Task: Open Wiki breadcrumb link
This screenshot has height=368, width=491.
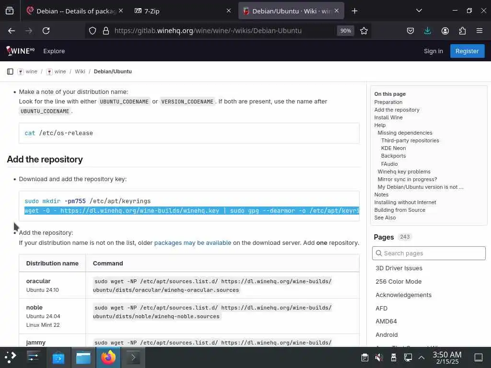Action: [80, 71]
